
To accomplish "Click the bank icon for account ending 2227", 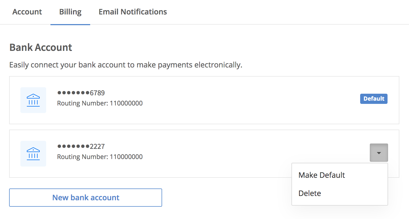I will pos(33,154).
